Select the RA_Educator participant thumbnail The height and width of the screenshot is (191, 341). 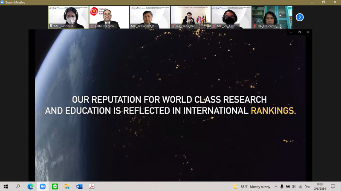coord(272,17)
